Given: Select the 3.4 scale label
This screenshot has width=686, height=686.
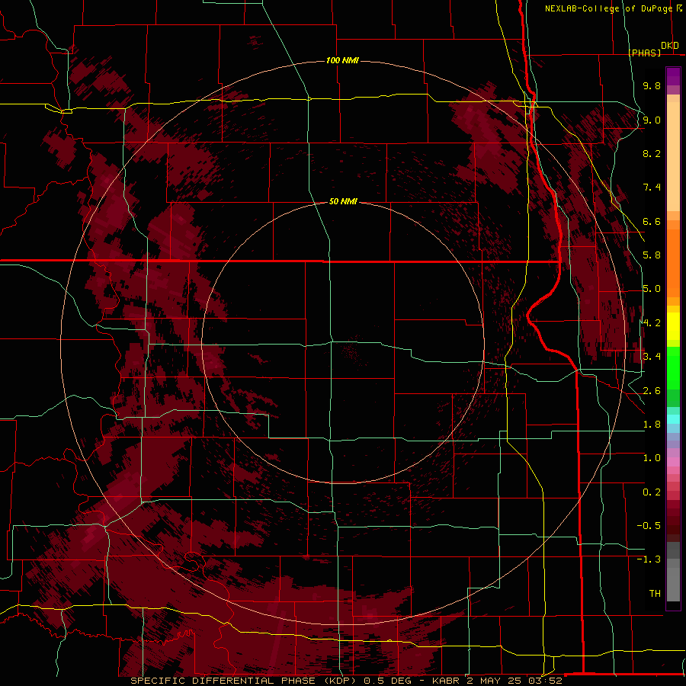Looking at the screenshot, I should [652, 357].
